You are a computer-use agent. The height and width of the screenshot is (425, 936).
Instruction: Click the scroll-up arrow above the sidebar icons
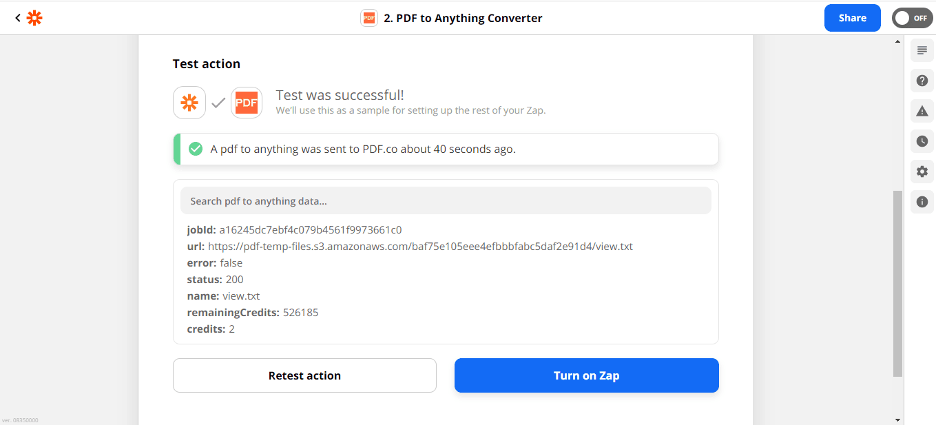click(x=897, y=41)
